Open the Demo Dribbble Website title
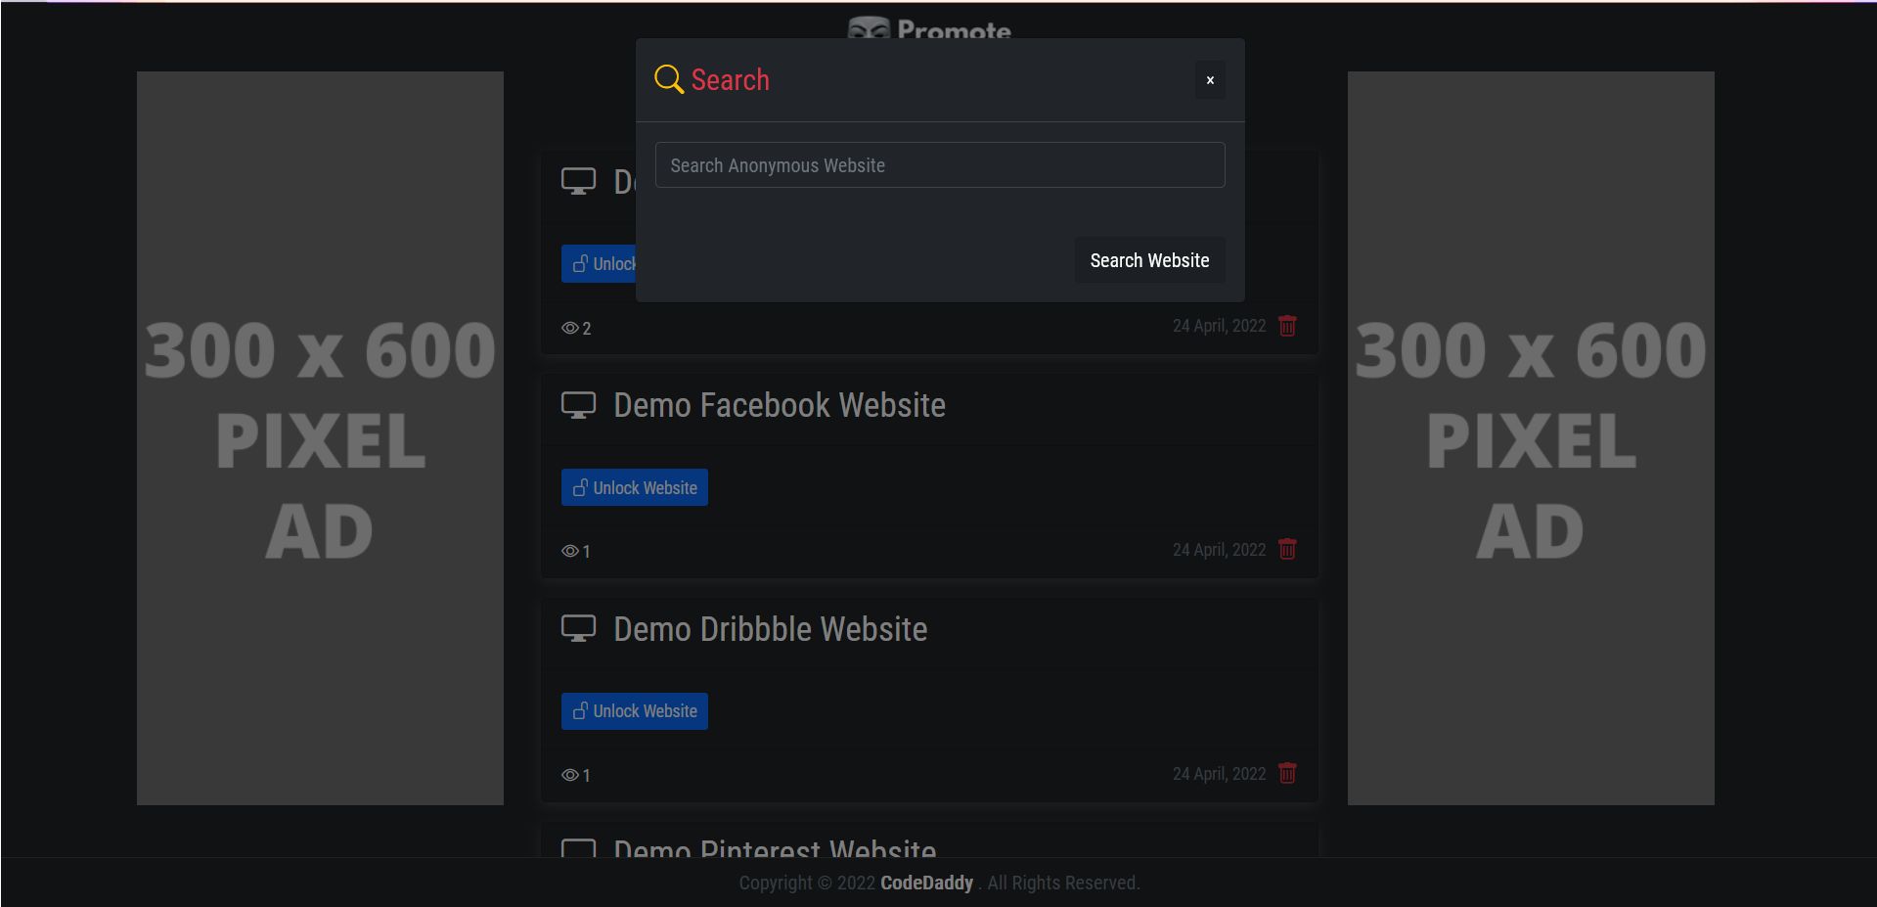1877x907 pixels. pos(770,629)
